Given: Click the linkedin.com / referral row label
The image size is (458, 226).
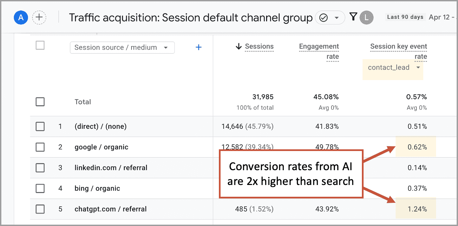Looking at the screenshot, I should coord(111,168).
